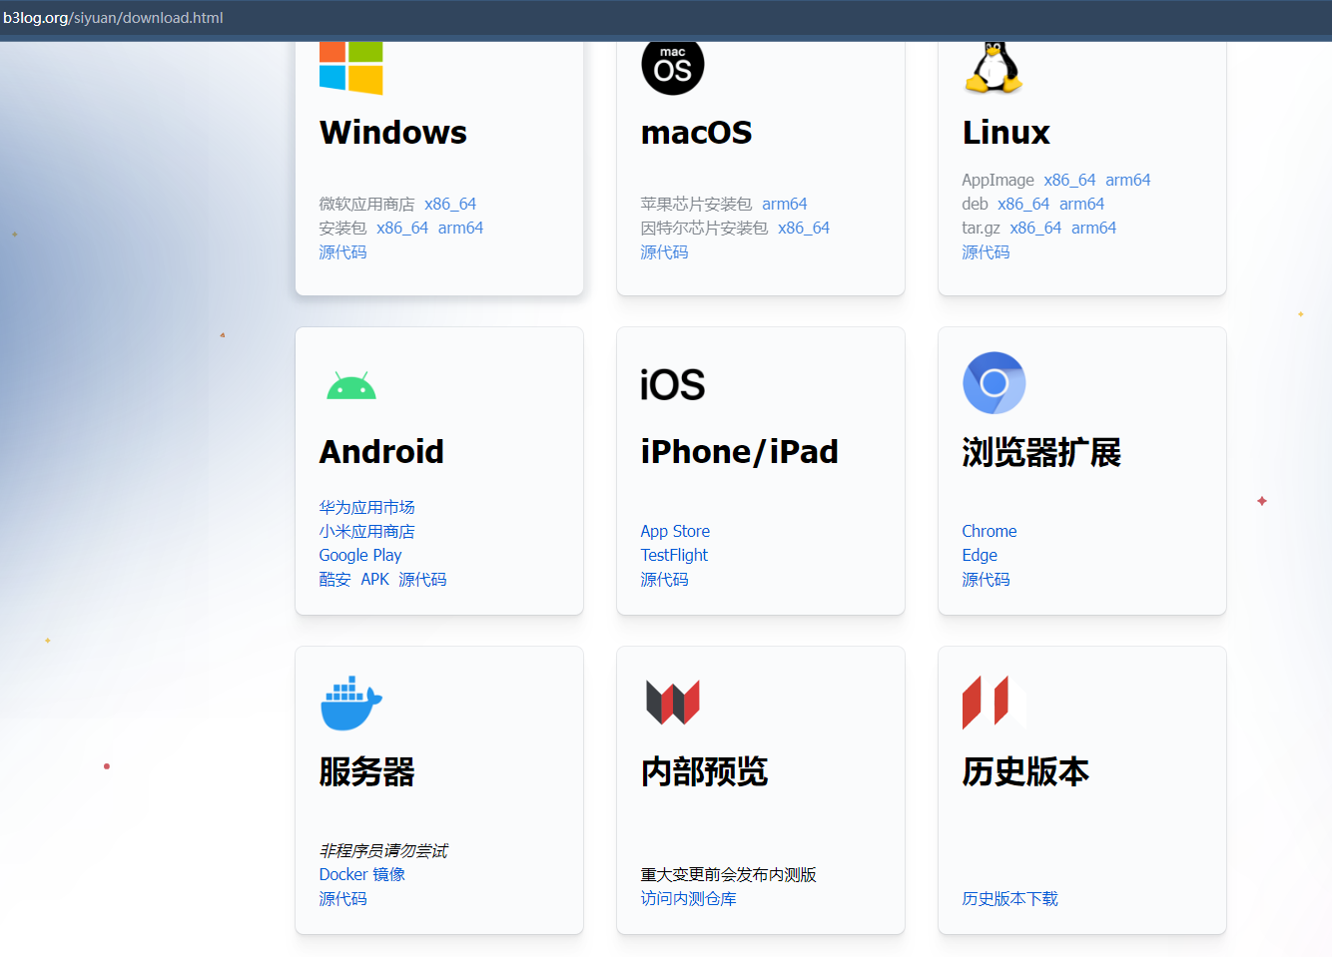1332x957 pixels.
Task: Open 华为应用市场 Android link
Action: point(366,507)
